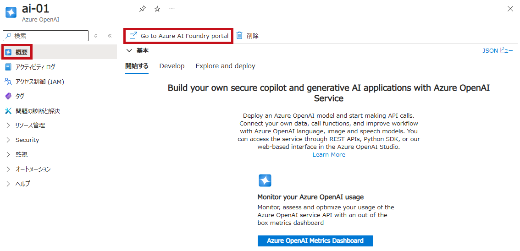Click the ai-01 resource title
Image resolution: width=520 pixels, height=251 pixels.
pos(35,9)
